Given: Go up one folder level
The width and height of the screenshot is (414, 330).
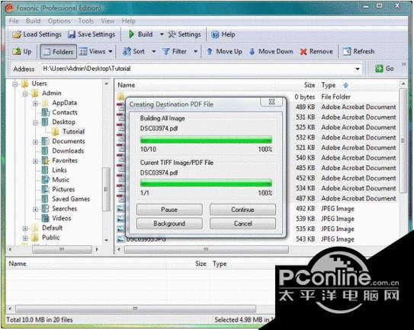Looking at the screenshot, I should (22, 52).
